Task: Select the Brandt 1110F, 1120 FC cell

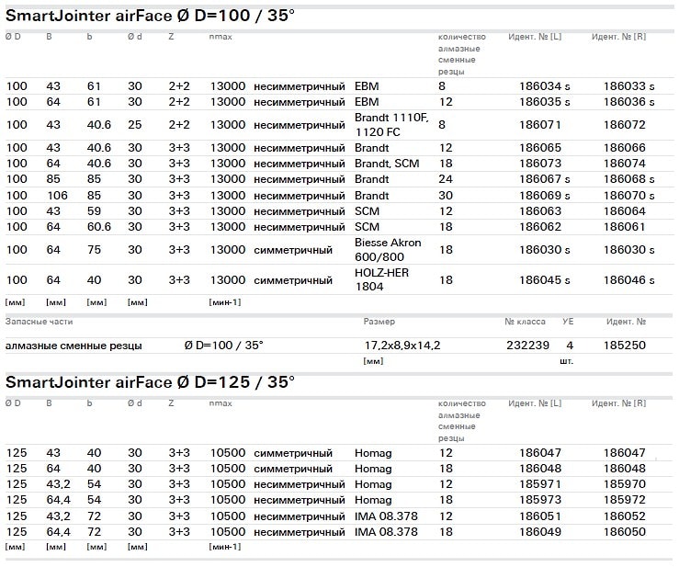Action: coord(390,125)
